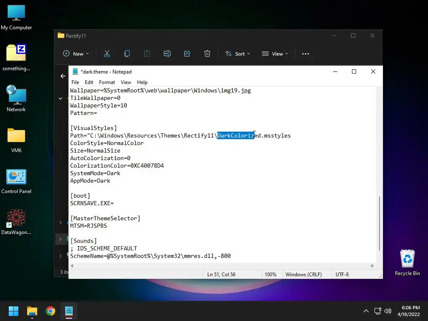Viewport: 428px width, 321px height.
Task: Click Notepad vertical scrollbar thumb
Action: [380, 223]
